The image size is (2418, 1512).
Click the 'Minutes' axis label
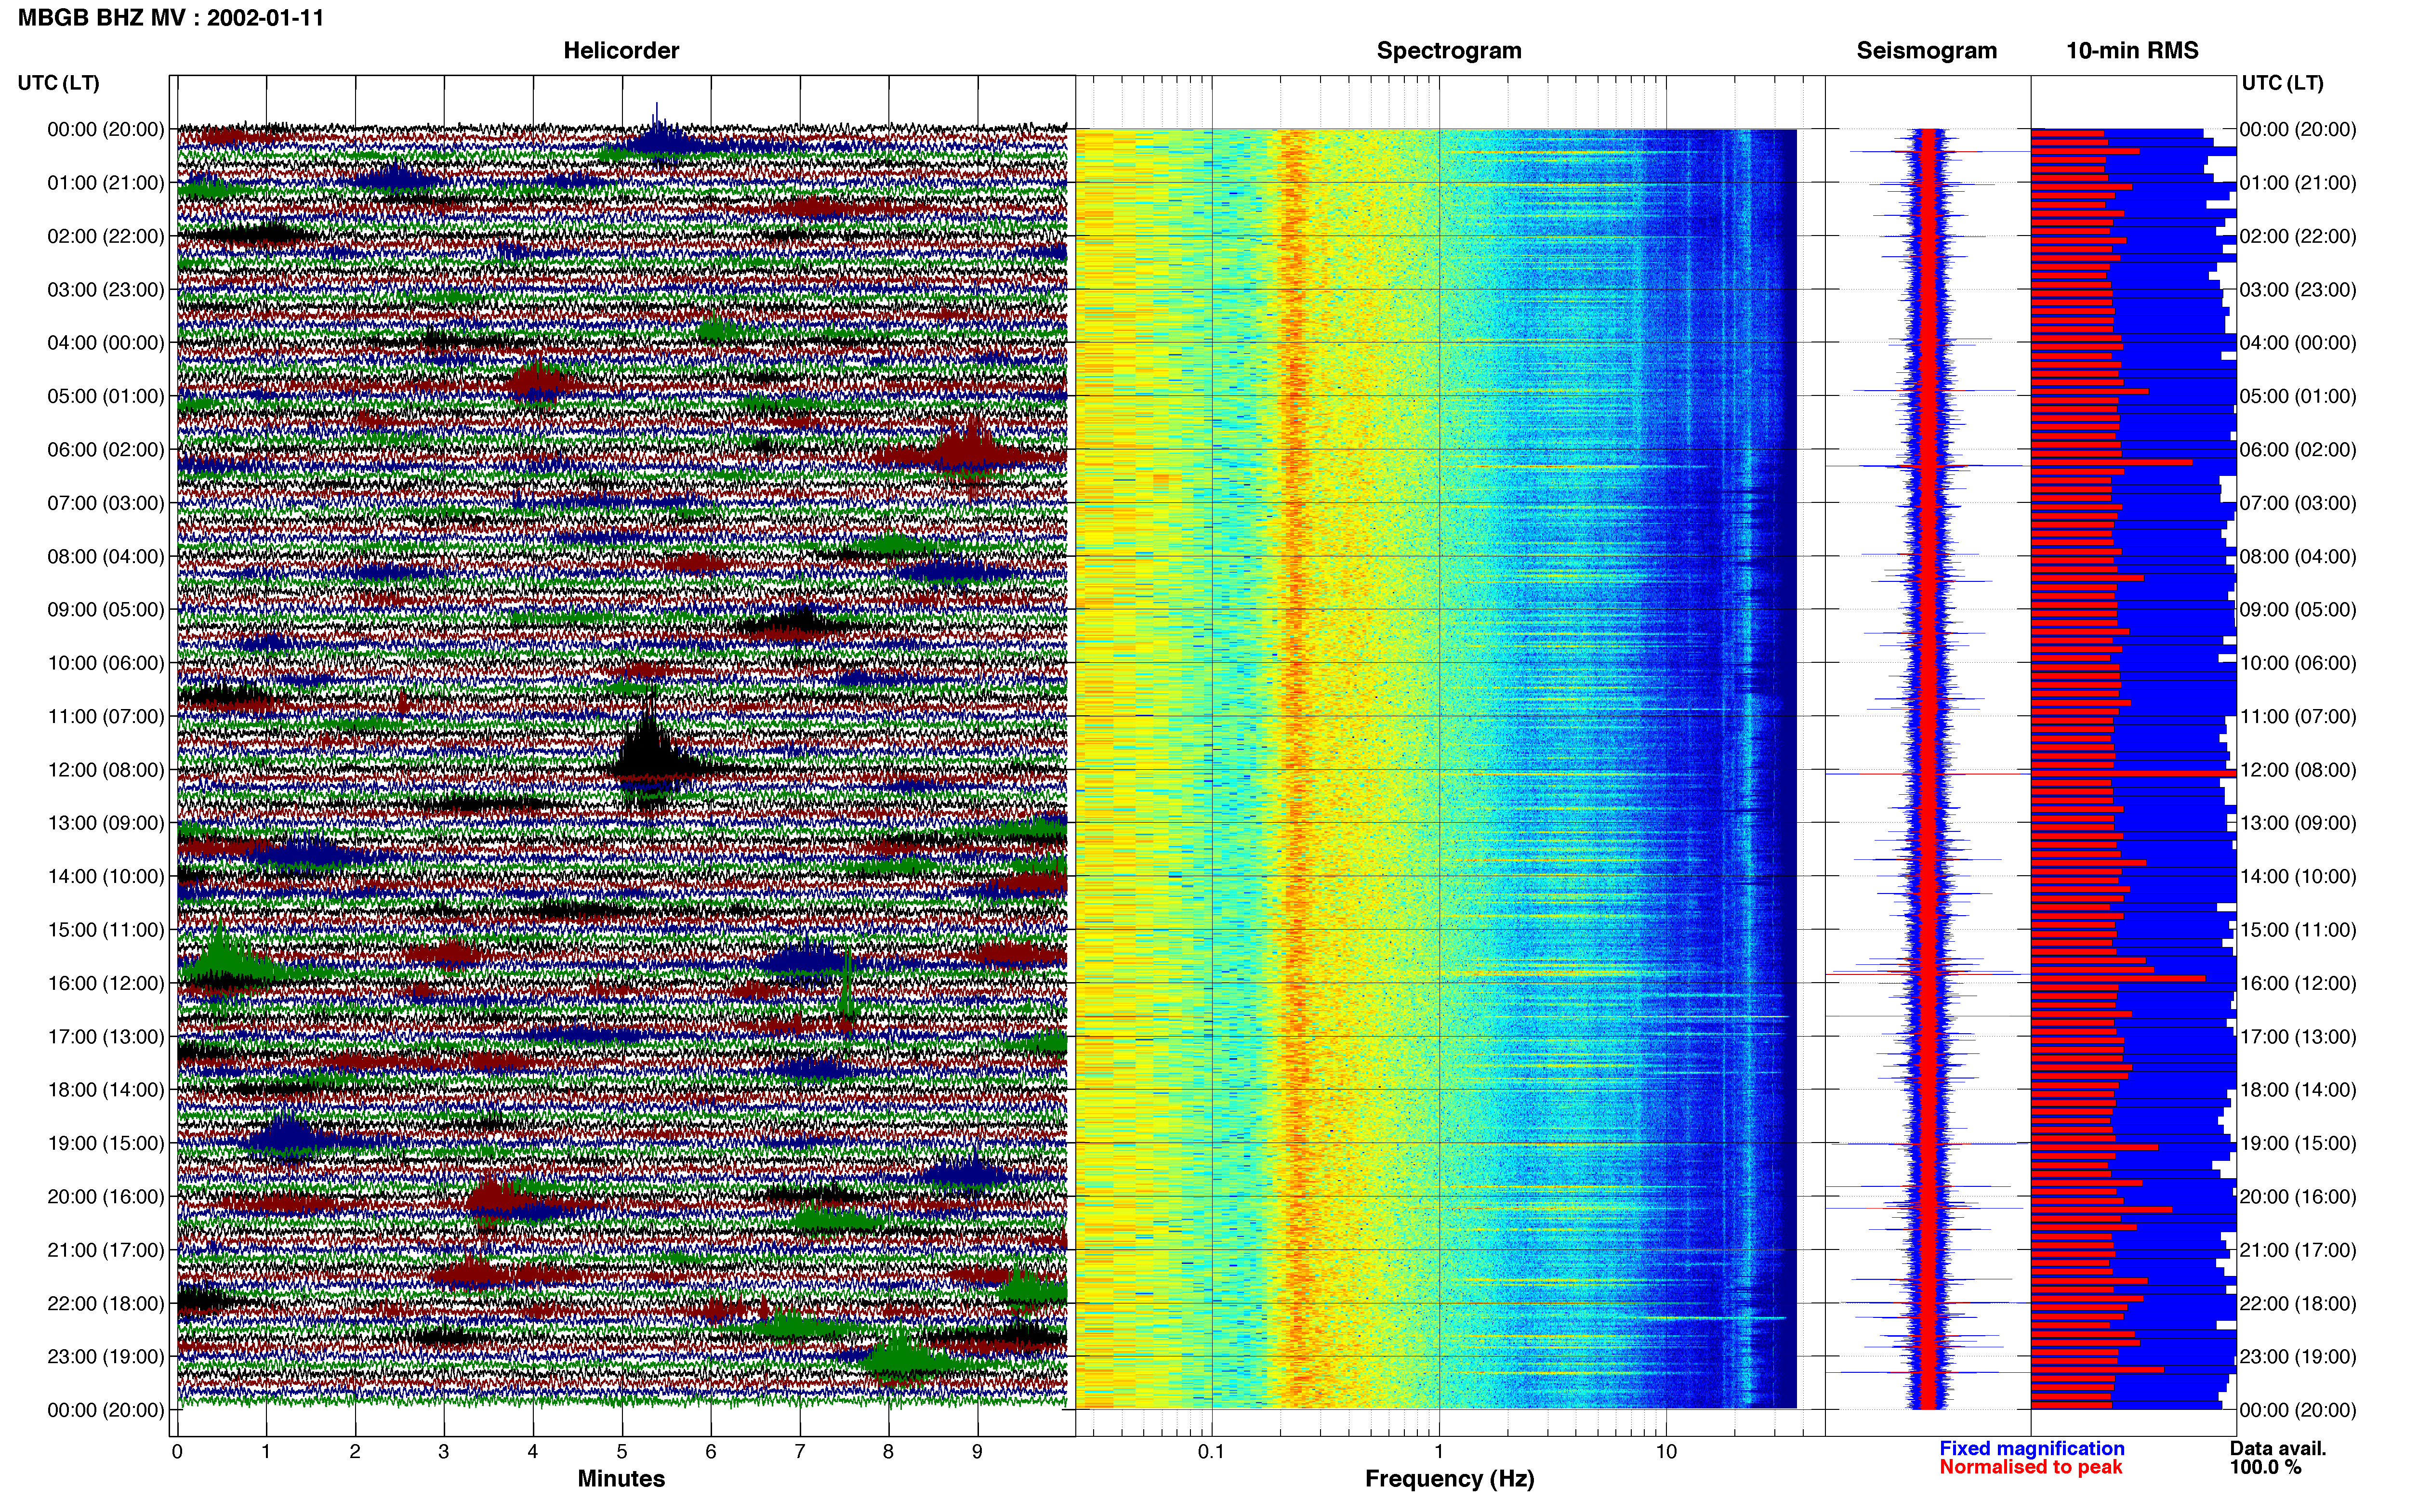[621, 1478]
